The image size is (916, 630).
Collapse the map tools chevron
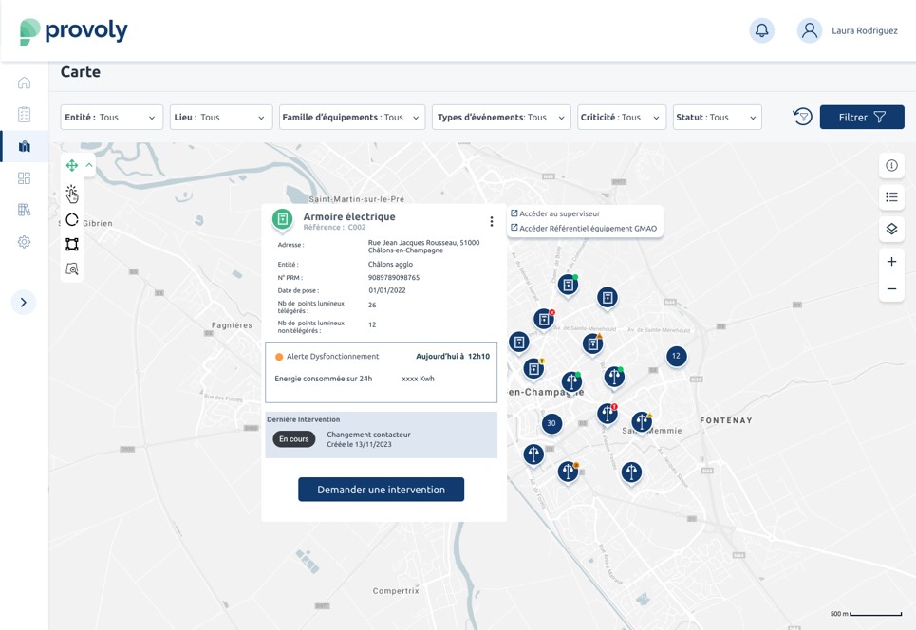(89, 165)
